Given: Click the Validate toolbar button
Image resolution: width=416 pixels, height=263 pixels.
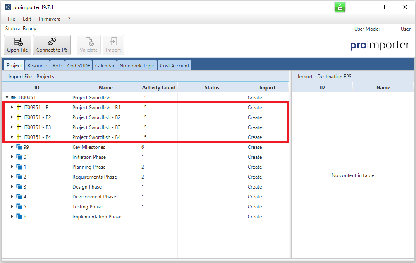Looking at the screenshot, I should (88, 45).
